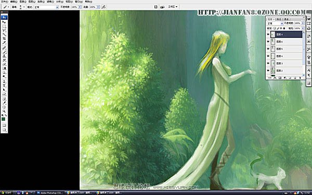Select the Gradient tool

[4, 68]
